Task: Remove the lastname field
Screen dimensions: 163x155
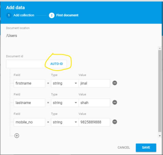Action: click(115, 103)
